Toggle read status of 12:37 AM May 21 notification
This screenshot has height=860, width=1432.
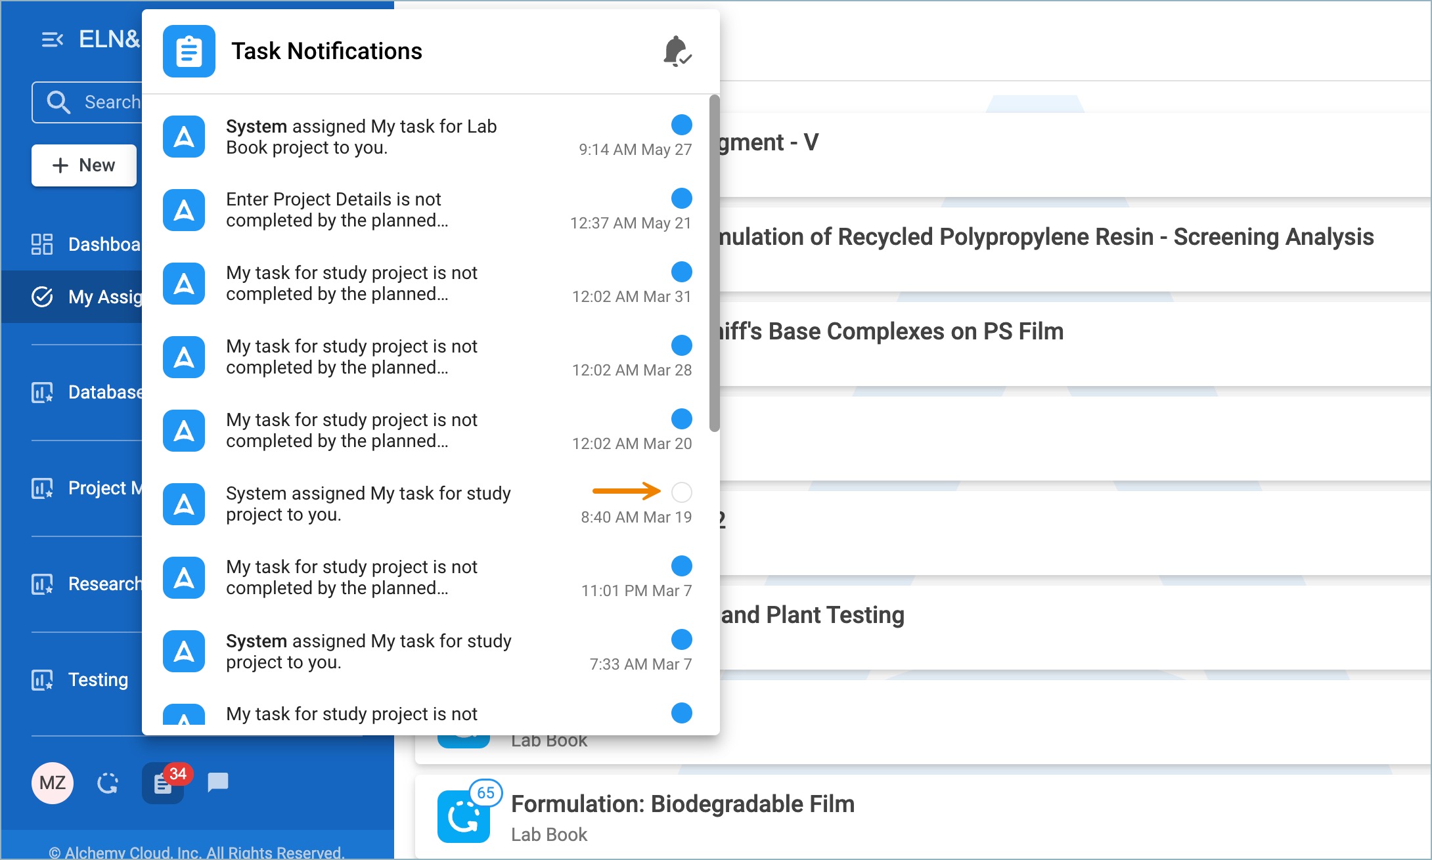pos(682,198)
